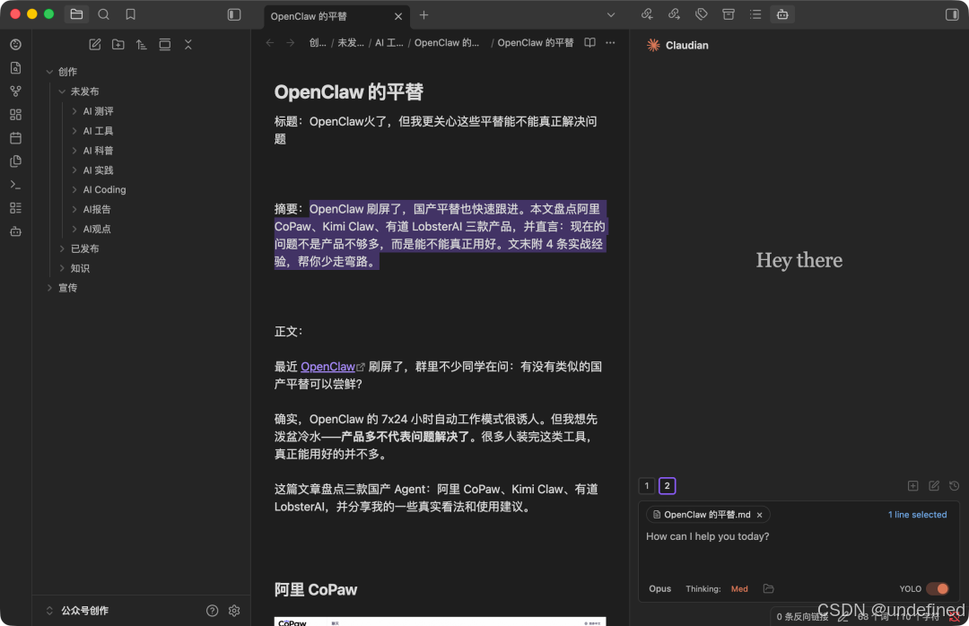Open the bookmarks icon
969x626 pixels.
(x=130, y=14)
